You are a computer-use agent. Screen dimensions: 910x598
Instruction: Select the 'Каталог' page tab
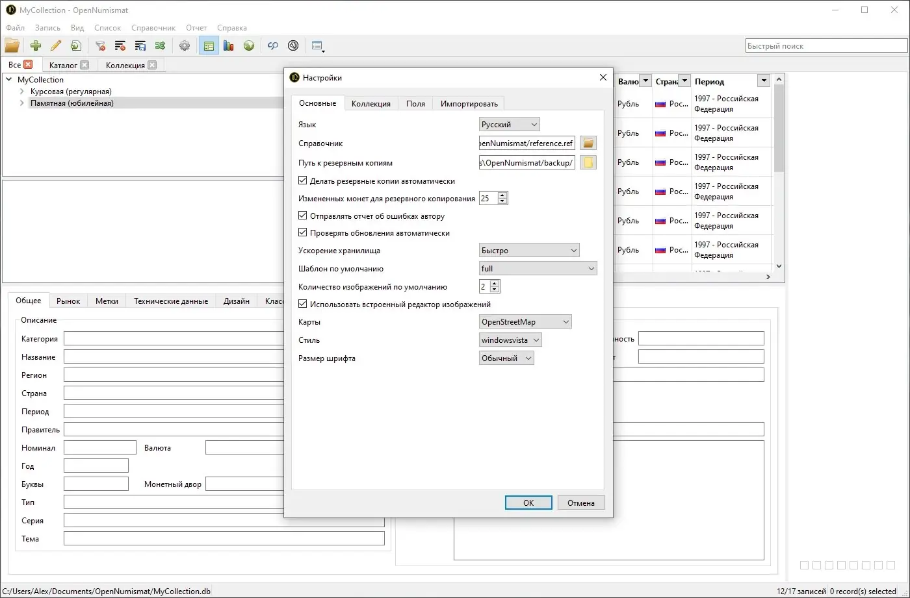[x=63, y=65]
